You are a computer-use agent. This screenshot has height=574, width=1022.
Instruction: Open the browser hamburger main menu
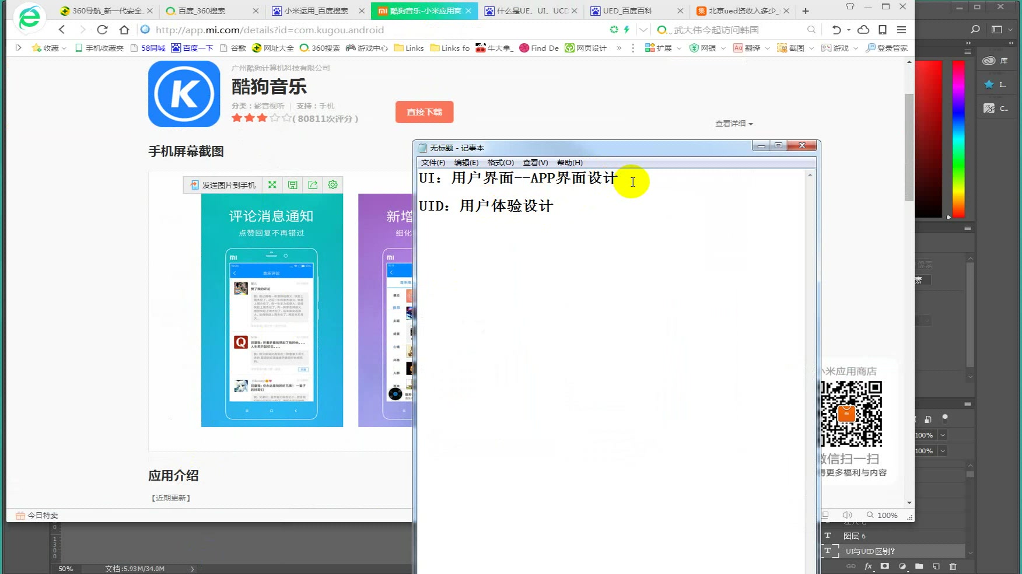pos(901,30)
